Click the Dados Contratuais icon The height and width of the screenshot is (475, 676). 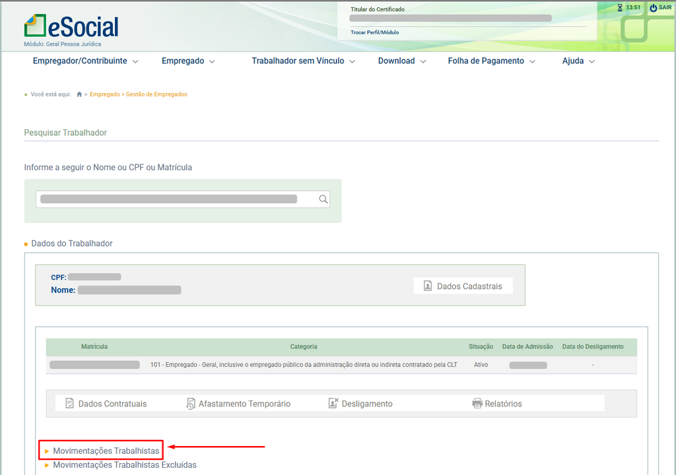coord(70,404)
